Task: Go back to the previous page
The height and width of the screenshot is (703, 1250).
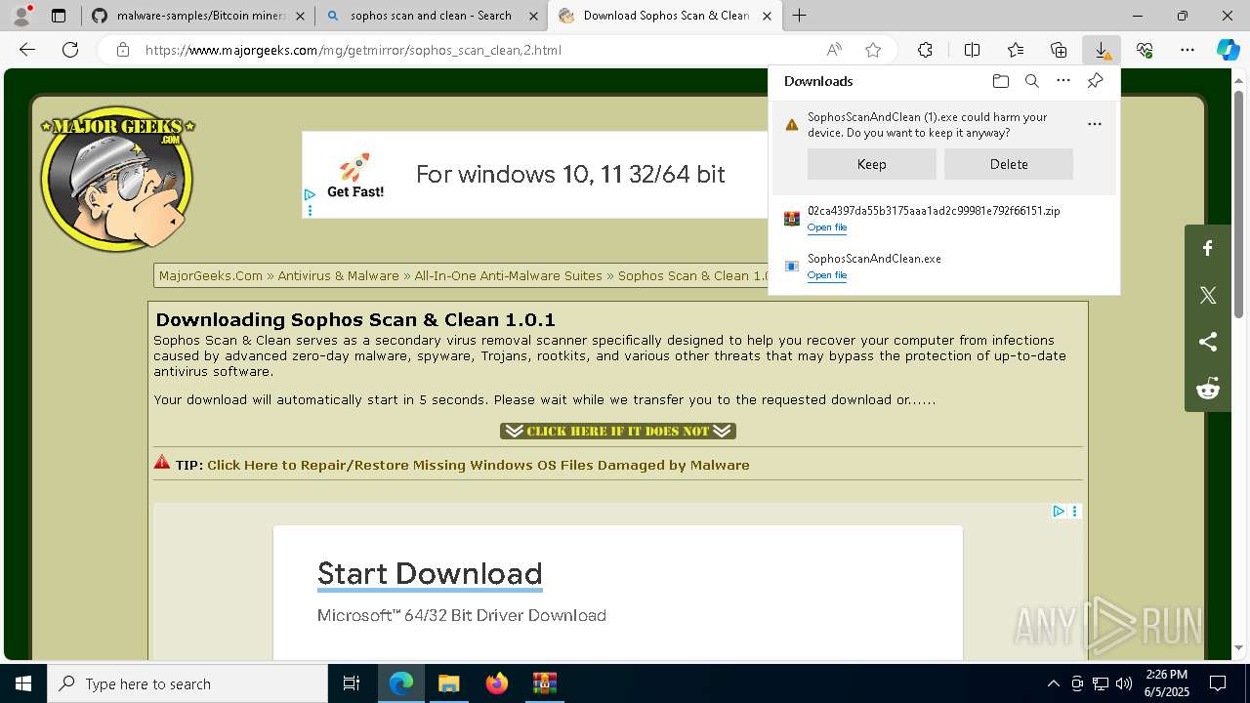Action: pos(27,50)
